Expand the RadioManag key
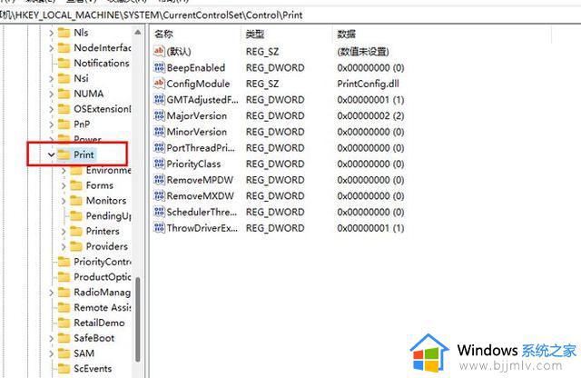581x378 pixels. tap(51, 293)
